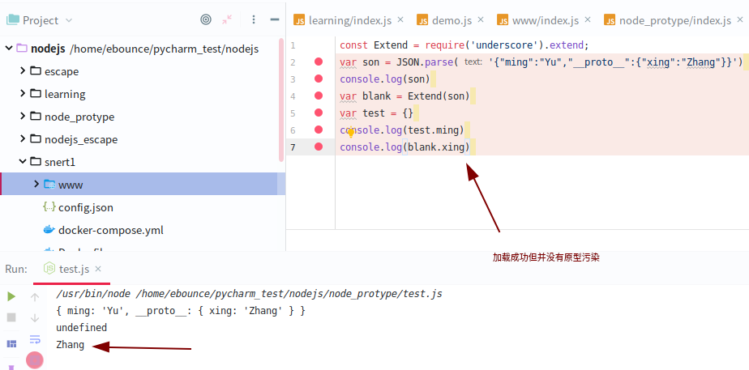749x370 pixels.
Task: Hide the Project panel with minimize icon
Action: coord(274,19)
